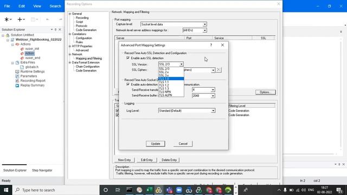The height and width of the screenshot is (195, 347).
Task: Select SSL 3.x in the list
Action: [x=171, y=75]
